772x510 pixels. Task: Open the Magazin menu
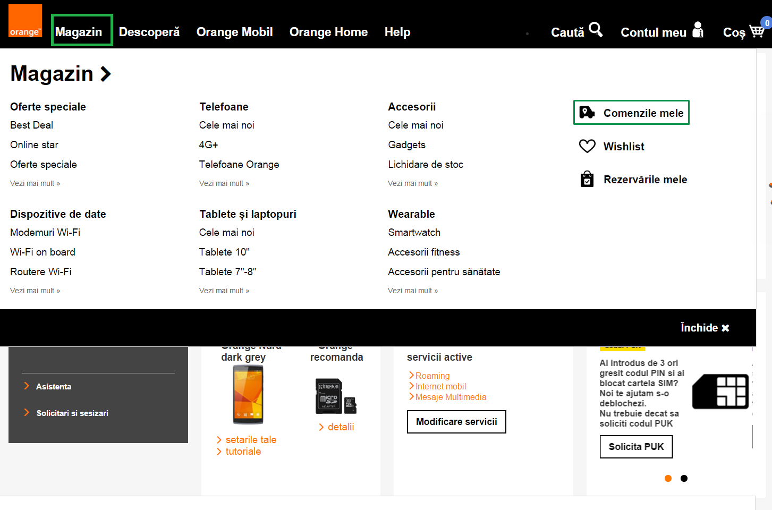(79, 32)
